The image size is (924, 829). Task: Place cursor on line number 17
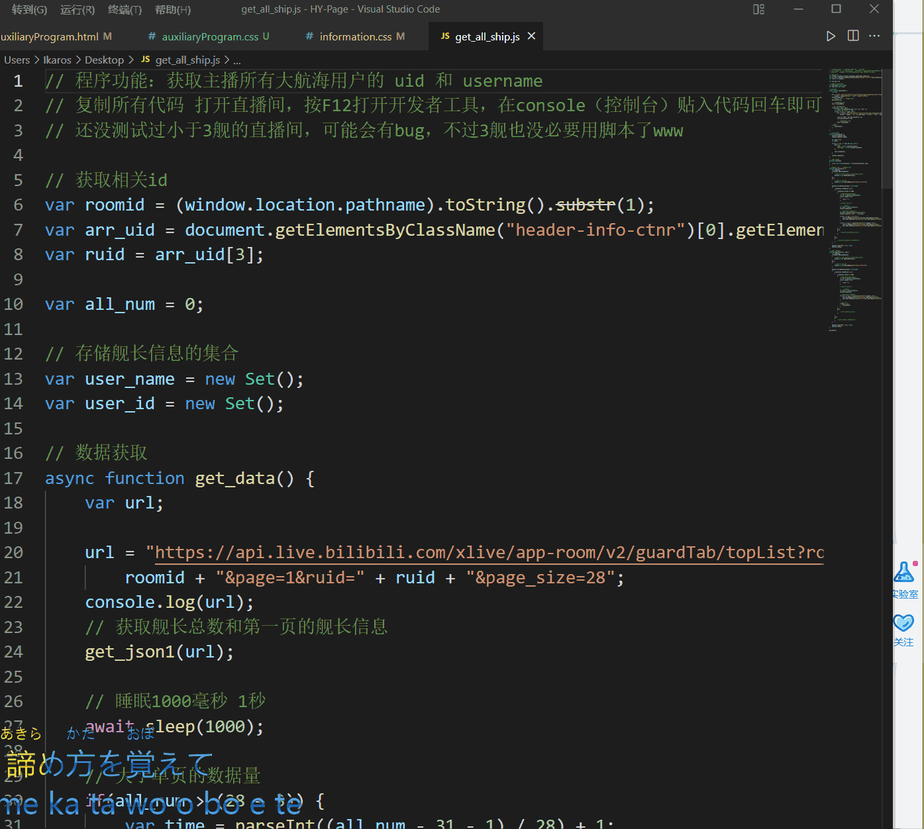tap(13, 478)
